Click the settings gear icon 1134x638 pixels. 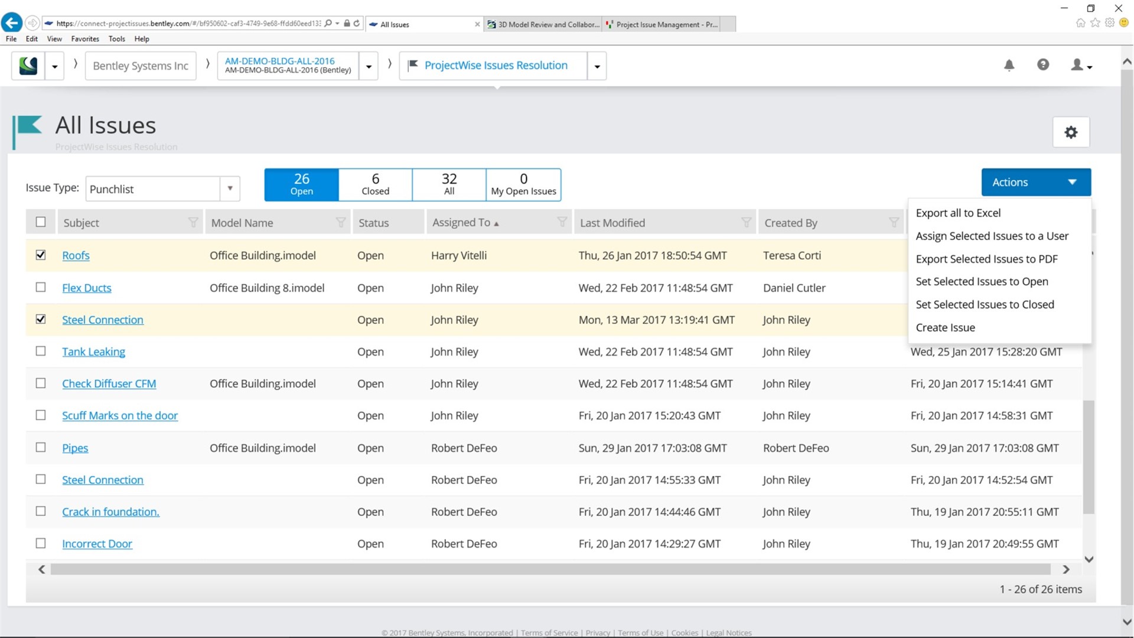point(1071,132)
